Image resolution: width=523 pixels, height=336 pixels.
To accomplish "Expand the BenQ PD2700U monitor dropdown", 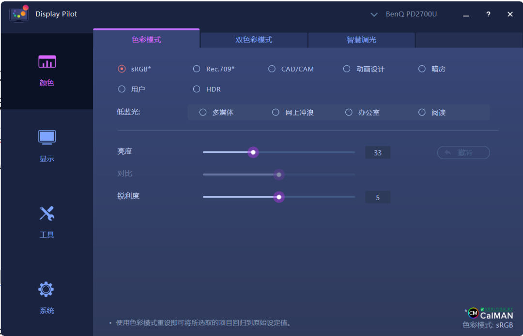I will [374, 15].
